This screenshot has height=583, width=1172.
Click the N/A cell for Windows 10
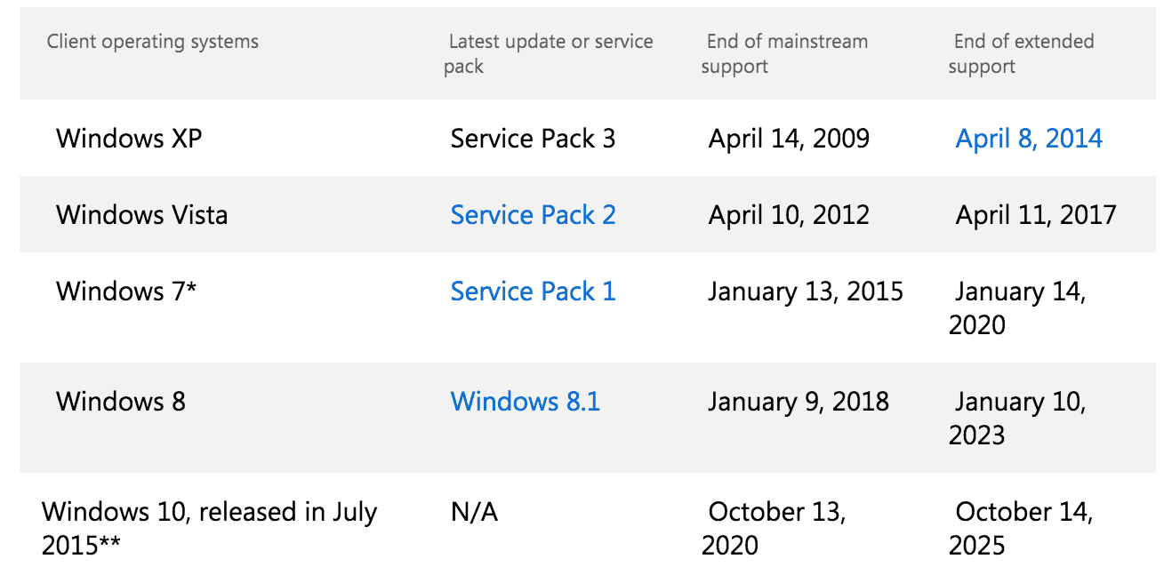474,513
